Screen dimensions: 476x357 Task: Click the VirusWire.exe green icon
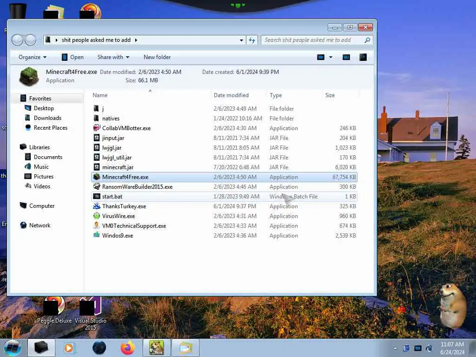point(97,216)
